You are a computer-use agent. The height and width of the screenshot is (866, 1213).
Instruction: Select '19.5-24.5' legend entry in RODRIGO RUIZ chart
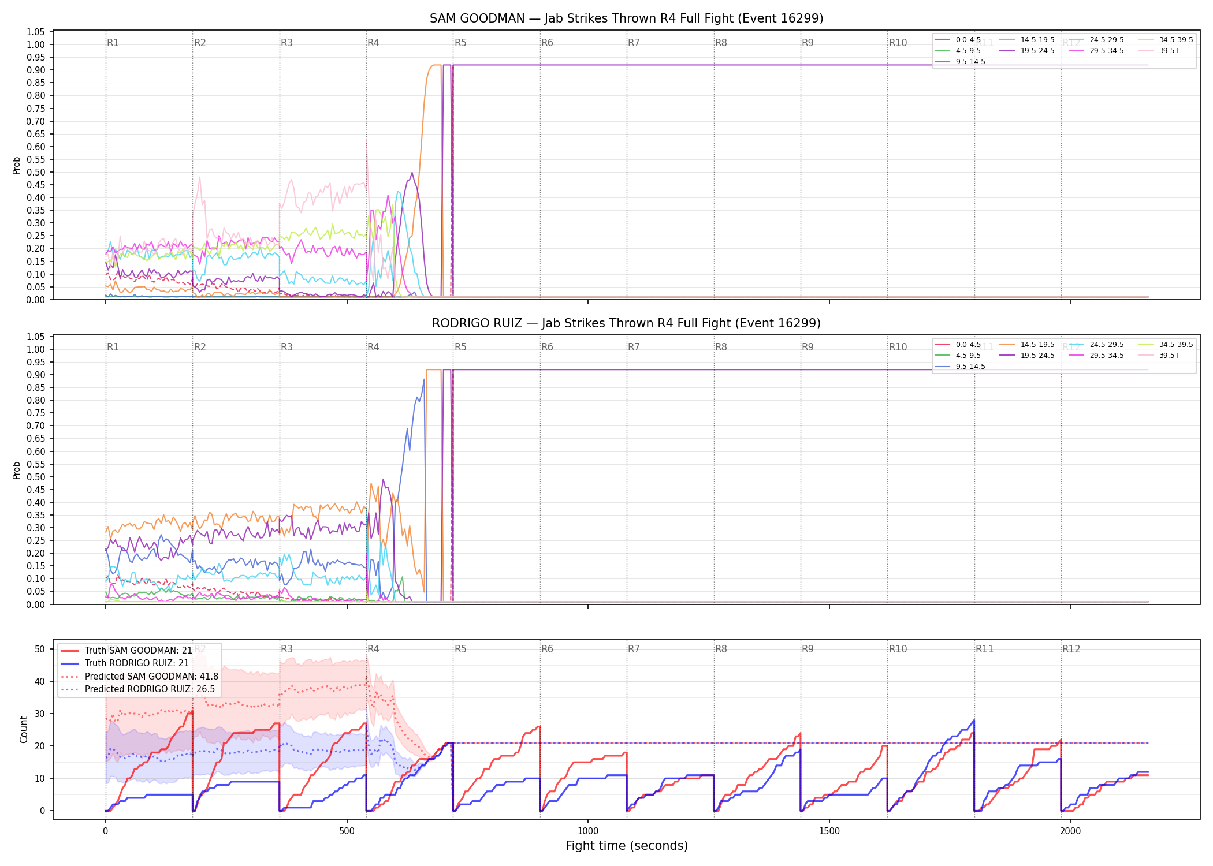tap(1027, 356)
